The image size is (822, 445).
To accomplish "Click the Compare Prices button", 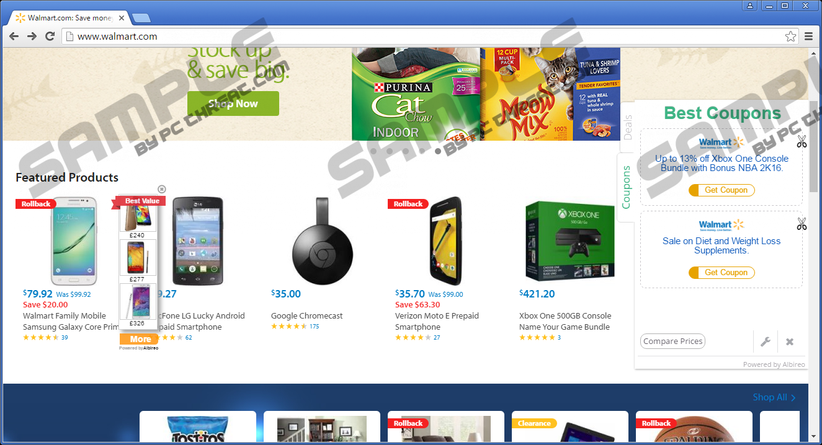I will pos(672,341).
